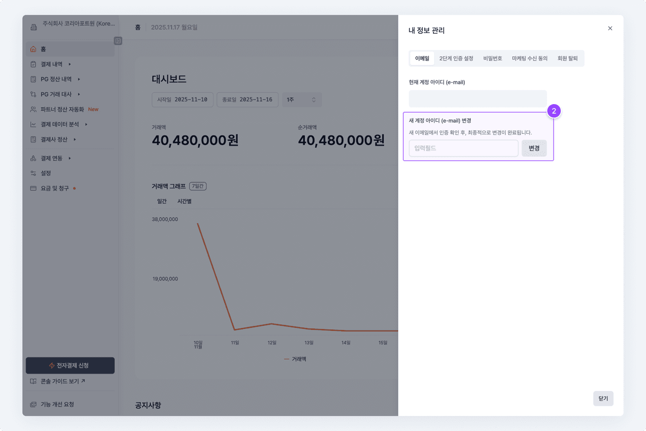
Task: Switch to the 2단계 인증 설정 tab
Action: coord(456,59)
